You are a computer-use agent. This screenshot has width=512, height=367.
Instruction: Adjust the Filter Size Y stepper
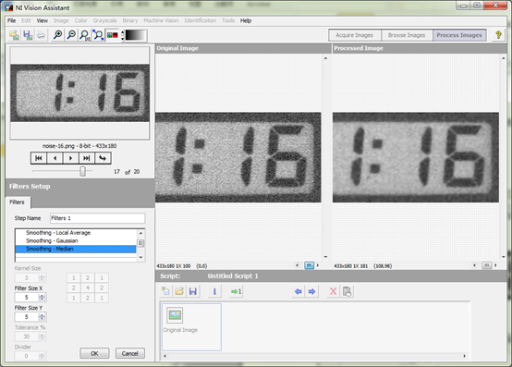(x=42, y=317)
